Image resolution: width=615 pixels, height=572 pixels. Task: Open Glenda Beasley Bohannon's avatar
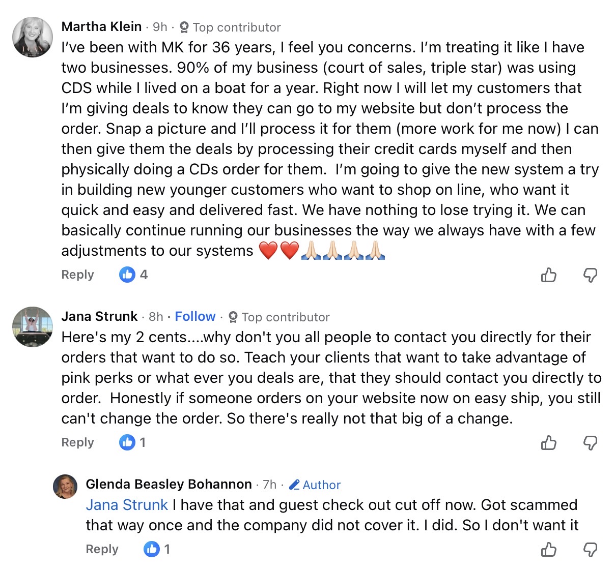(x=65, y=487)
